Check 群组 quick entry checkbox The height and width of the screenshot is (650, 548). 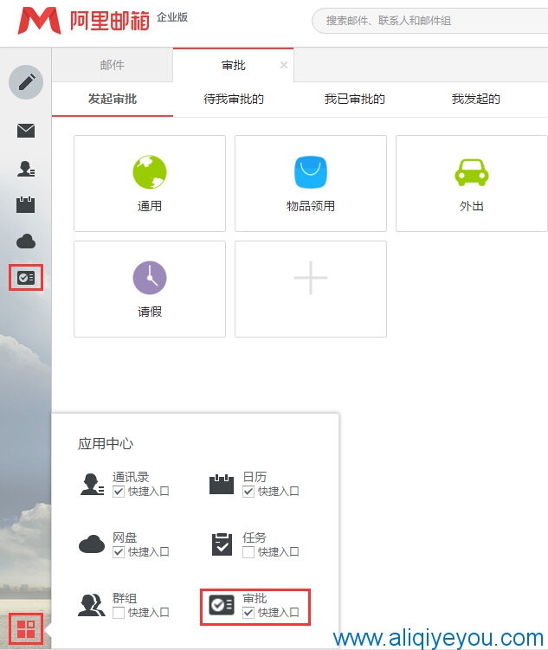(x=119, y=613)
